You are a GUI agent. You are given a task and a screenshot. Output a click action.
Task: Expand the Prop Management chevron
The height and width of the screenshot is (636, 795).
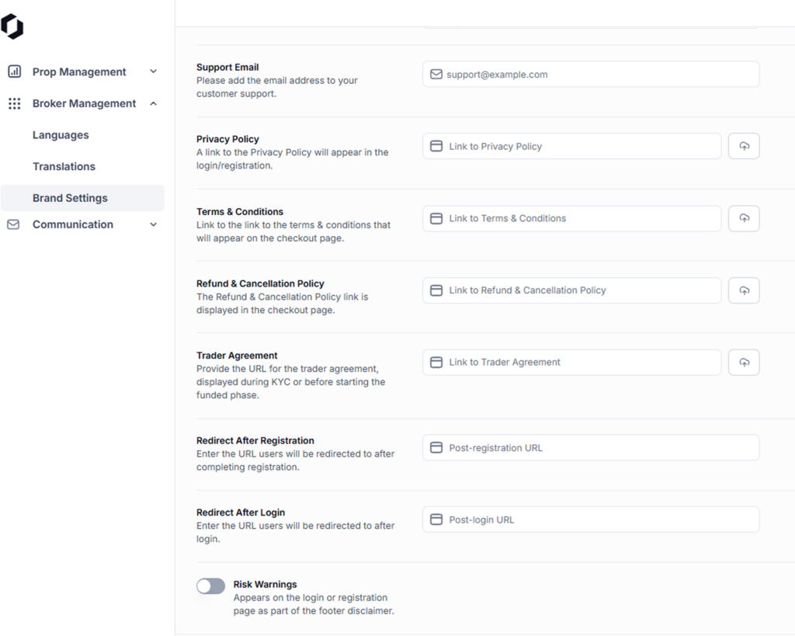(153, 71)
